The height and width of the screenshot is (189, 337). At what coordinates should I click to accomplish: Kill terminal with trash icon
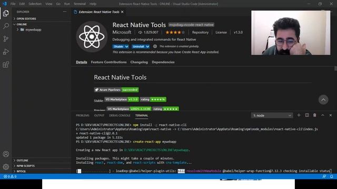coord(315,115)
